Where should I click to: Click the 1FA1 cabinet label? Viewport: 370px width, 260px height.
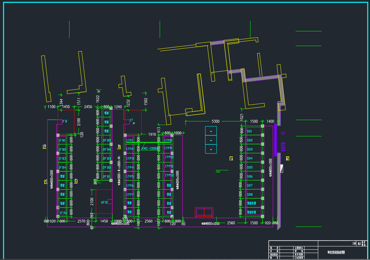[63, 213]
